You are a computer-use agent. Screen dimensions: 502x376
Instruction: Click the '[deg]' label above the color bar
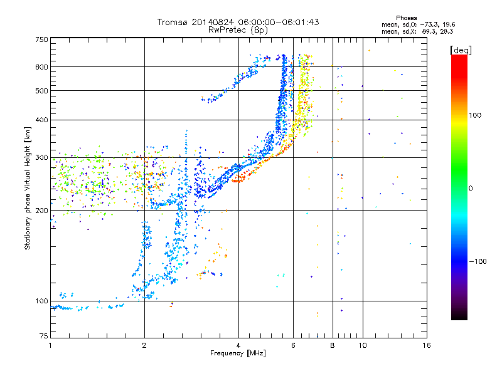pos(461,50)
